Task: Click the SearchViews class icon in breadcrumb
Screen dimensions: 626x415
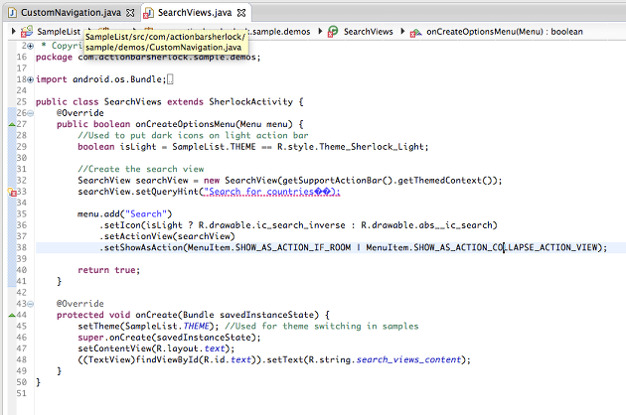Action: (x=333, y=31)
